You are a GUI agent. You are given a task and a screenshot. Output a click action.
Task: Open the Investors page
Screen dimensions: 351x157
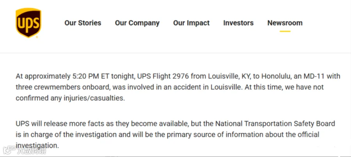click(238, 23)
